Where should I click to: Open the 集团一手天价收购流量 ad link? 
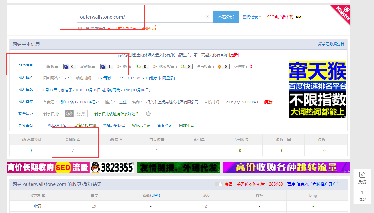(x=254, y=184)
